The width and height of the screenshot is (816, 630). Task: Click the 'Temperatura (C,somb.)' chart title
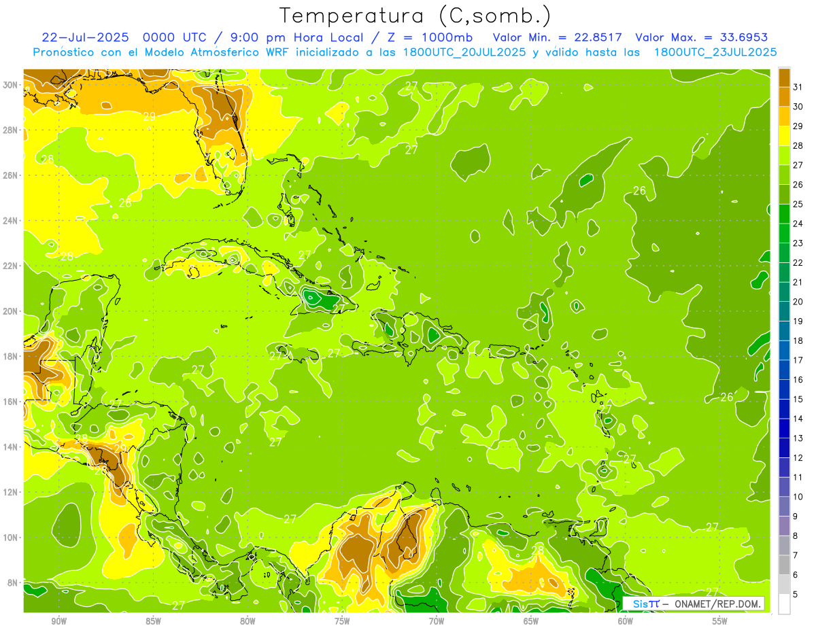tap(415, 16)
